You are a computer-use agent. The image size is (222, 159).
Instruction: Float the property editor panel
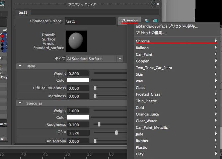pos(153,4)
